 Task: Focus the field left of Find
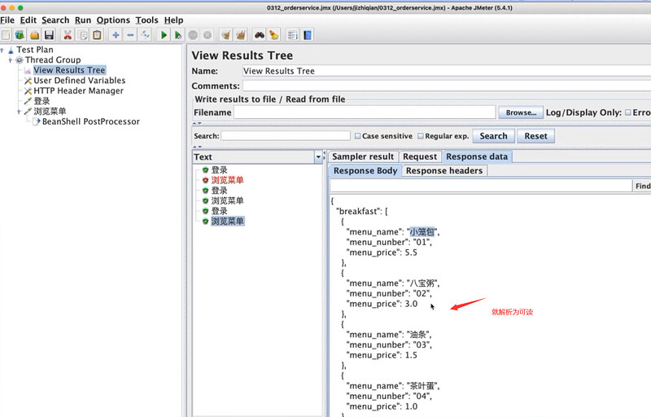pyautogui.click(x=481, y=186)
